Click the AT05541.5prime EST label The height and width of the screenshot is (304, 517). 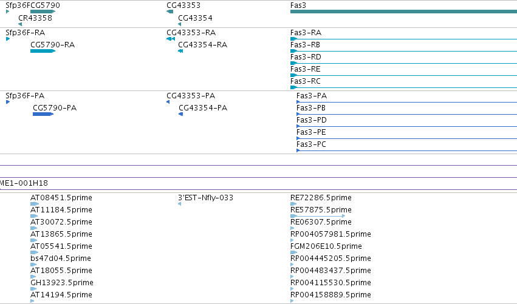[61, 247]
